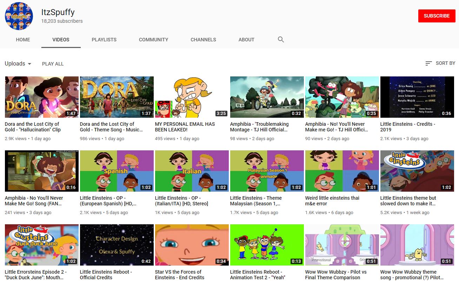Open the Spanish Little Einsteins thumbnail

117,171
